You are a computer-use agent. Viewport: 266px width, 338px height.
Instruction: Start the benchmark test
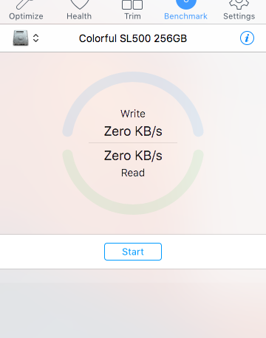pyautogui.click(x=133, y=252)
